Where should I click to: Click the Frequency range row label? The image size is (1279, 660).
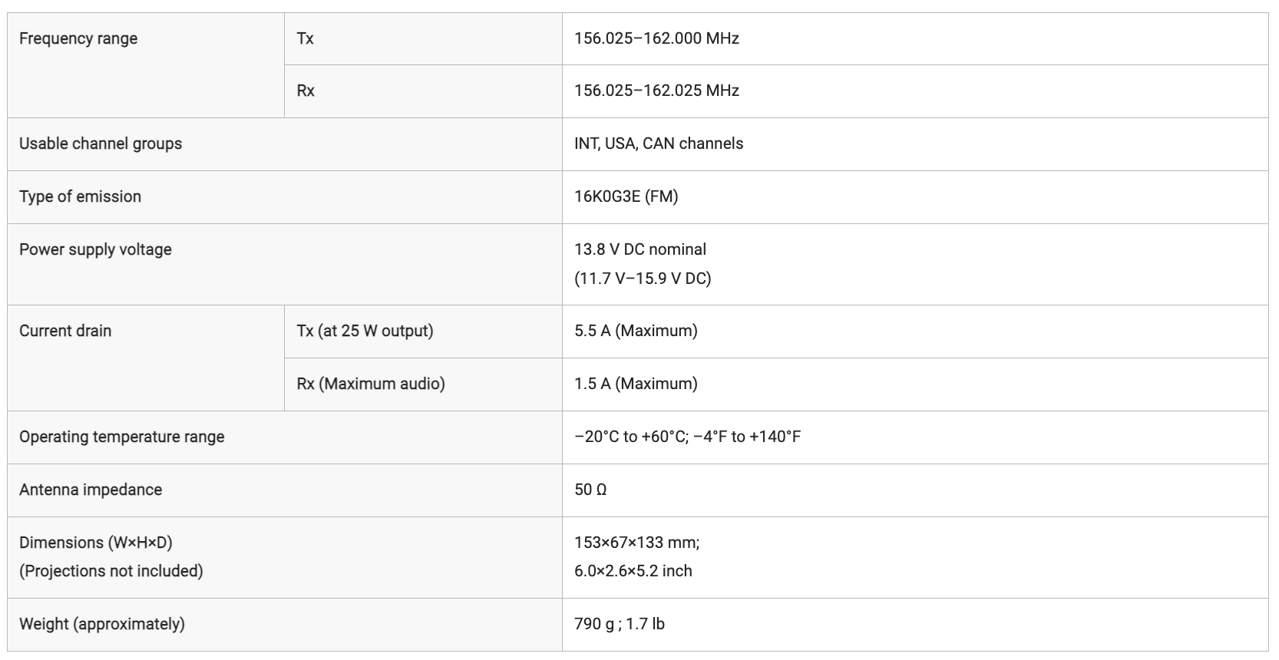click(78, 38)
